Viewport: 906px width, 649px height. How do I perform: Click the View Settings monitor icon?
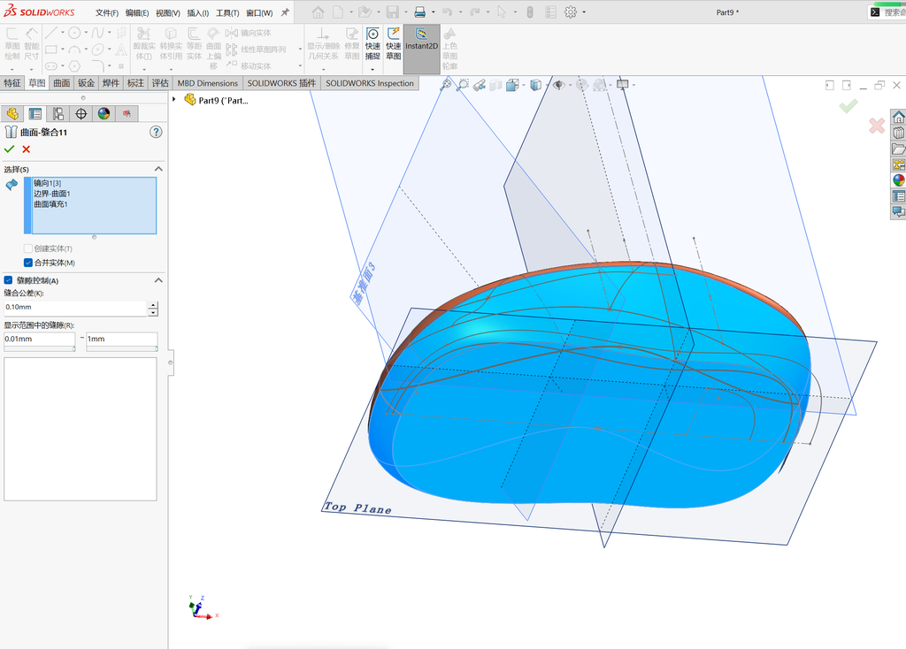click(622, 85)
